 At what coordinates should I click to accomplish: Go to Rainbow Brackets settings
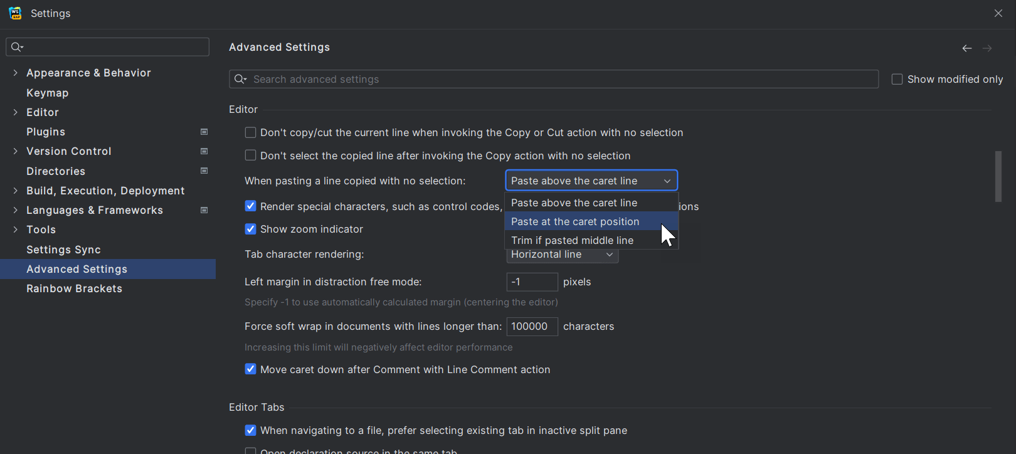click(x=74, y=288)
